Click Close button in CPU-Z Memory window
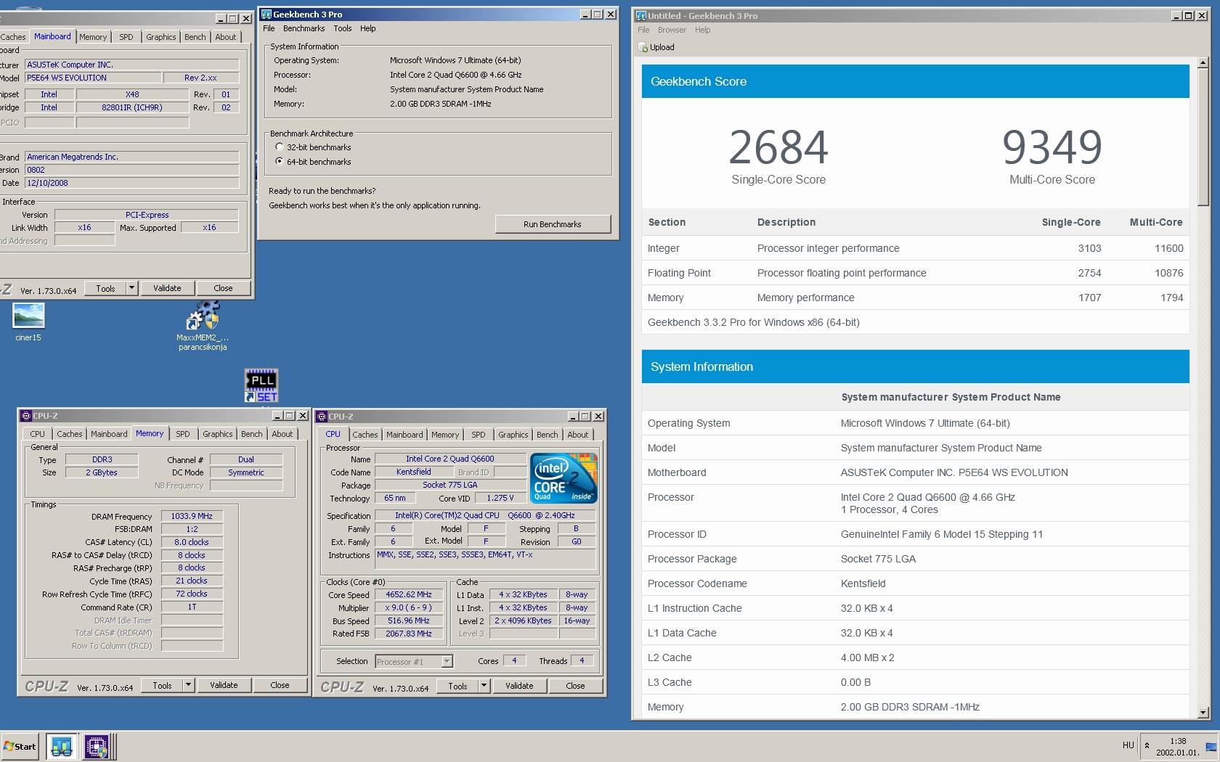This screenshot has width=1220, height=762. [x=280, y=685]
